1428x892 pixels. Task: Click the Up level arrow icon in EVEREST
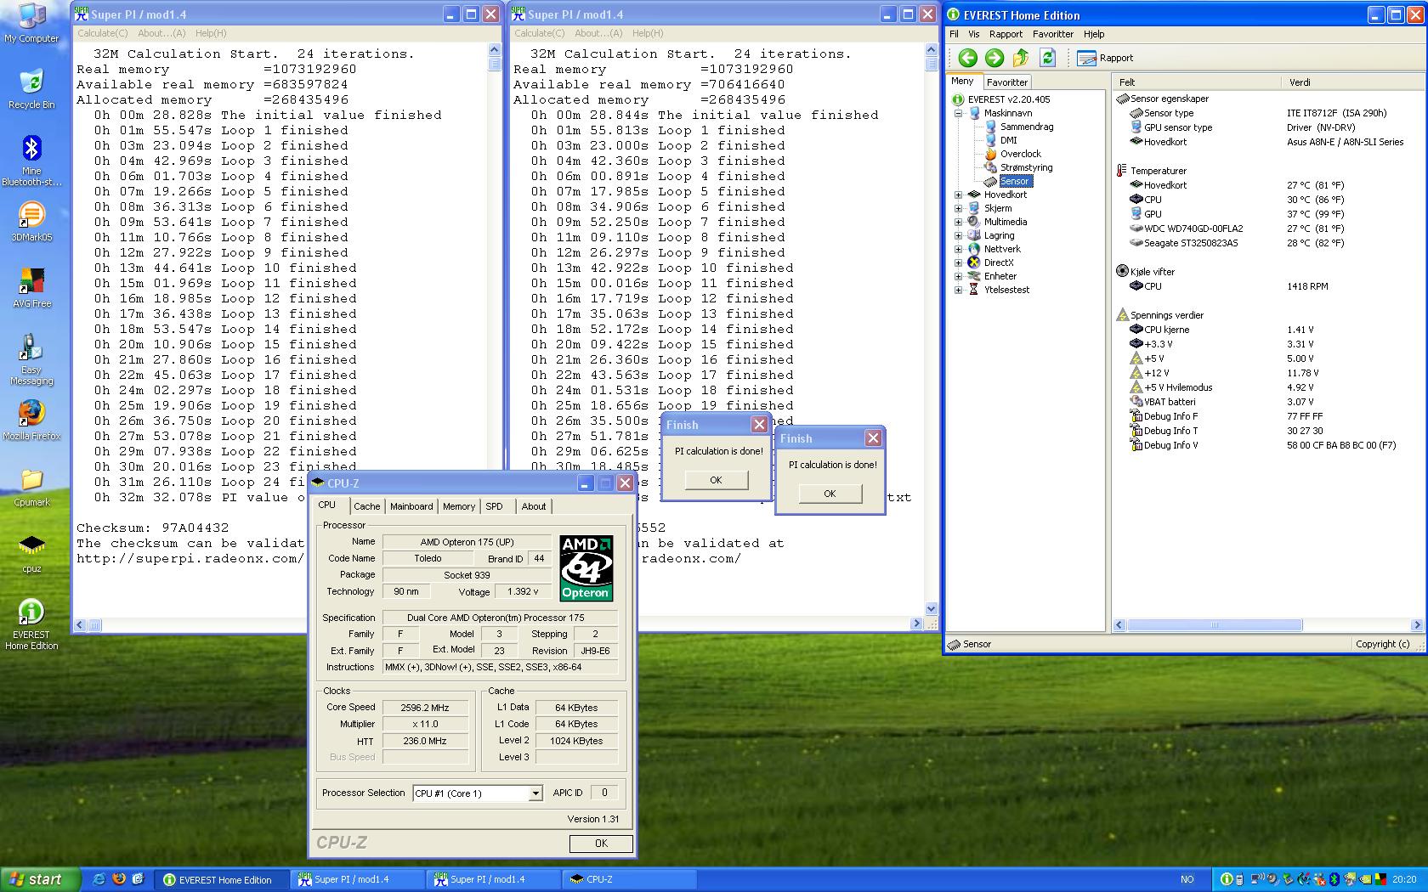tap(1021, 58)
